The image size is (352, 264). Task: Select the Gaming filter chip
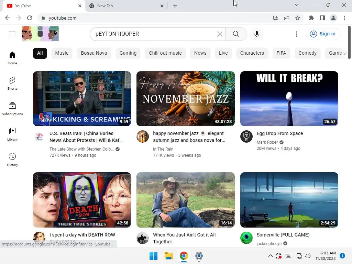point(128,53)
